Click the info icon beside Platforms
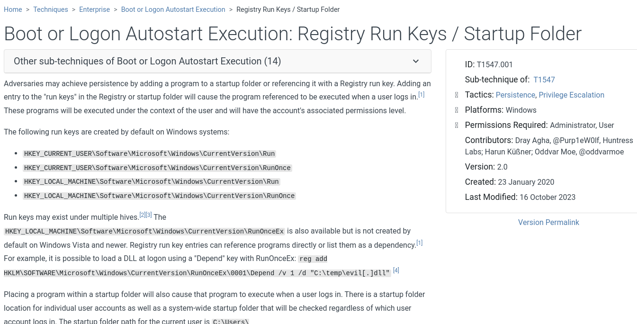This screenshot has width=637, height=324. pos(457,110)
